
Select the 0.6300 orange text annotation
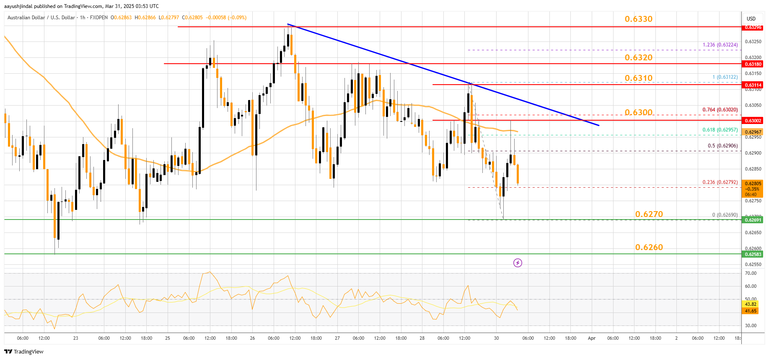pos(639,112)
